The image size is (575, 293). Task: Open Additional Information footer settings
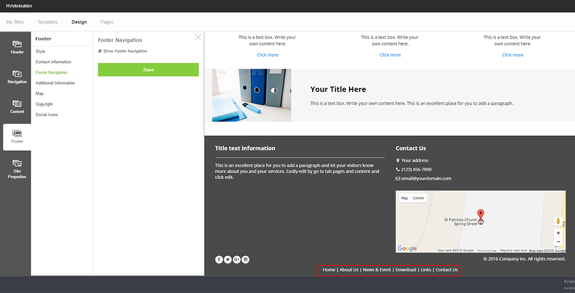pos(55,83)
